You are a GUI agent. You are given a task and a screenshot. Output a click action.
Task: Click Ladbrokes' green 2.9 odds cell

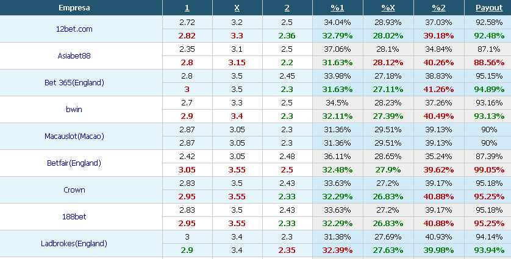pyautogui.click(x=187, y=250)
